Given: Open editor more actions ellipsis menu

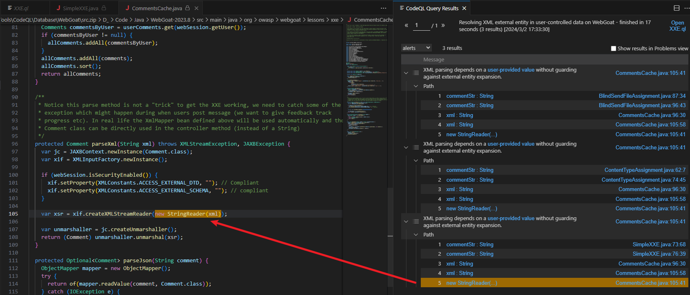Looking at the screenshot, I should 383,8.
